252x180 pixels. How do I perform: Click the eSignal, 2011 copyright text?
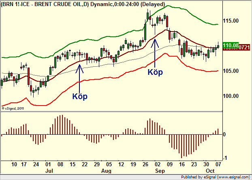(13, 108)
